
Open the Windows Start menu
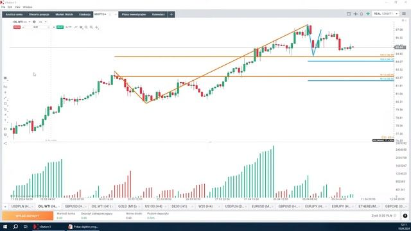pyautogui.click(x=5, y=227)
